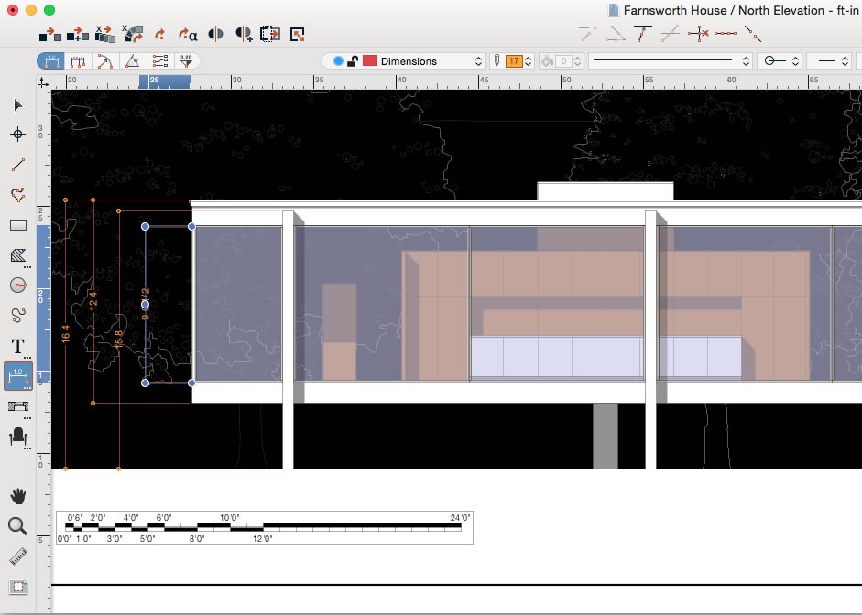Click the pen attribute pencil icon
The image size is (862, 615).
497,60
